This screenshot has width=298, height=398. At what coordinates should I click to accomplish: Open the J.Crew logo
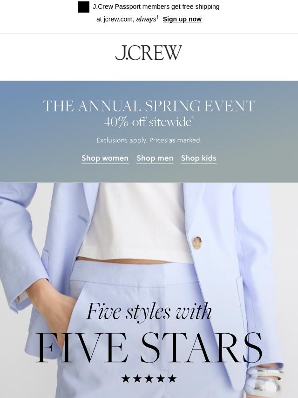point(149,53)
